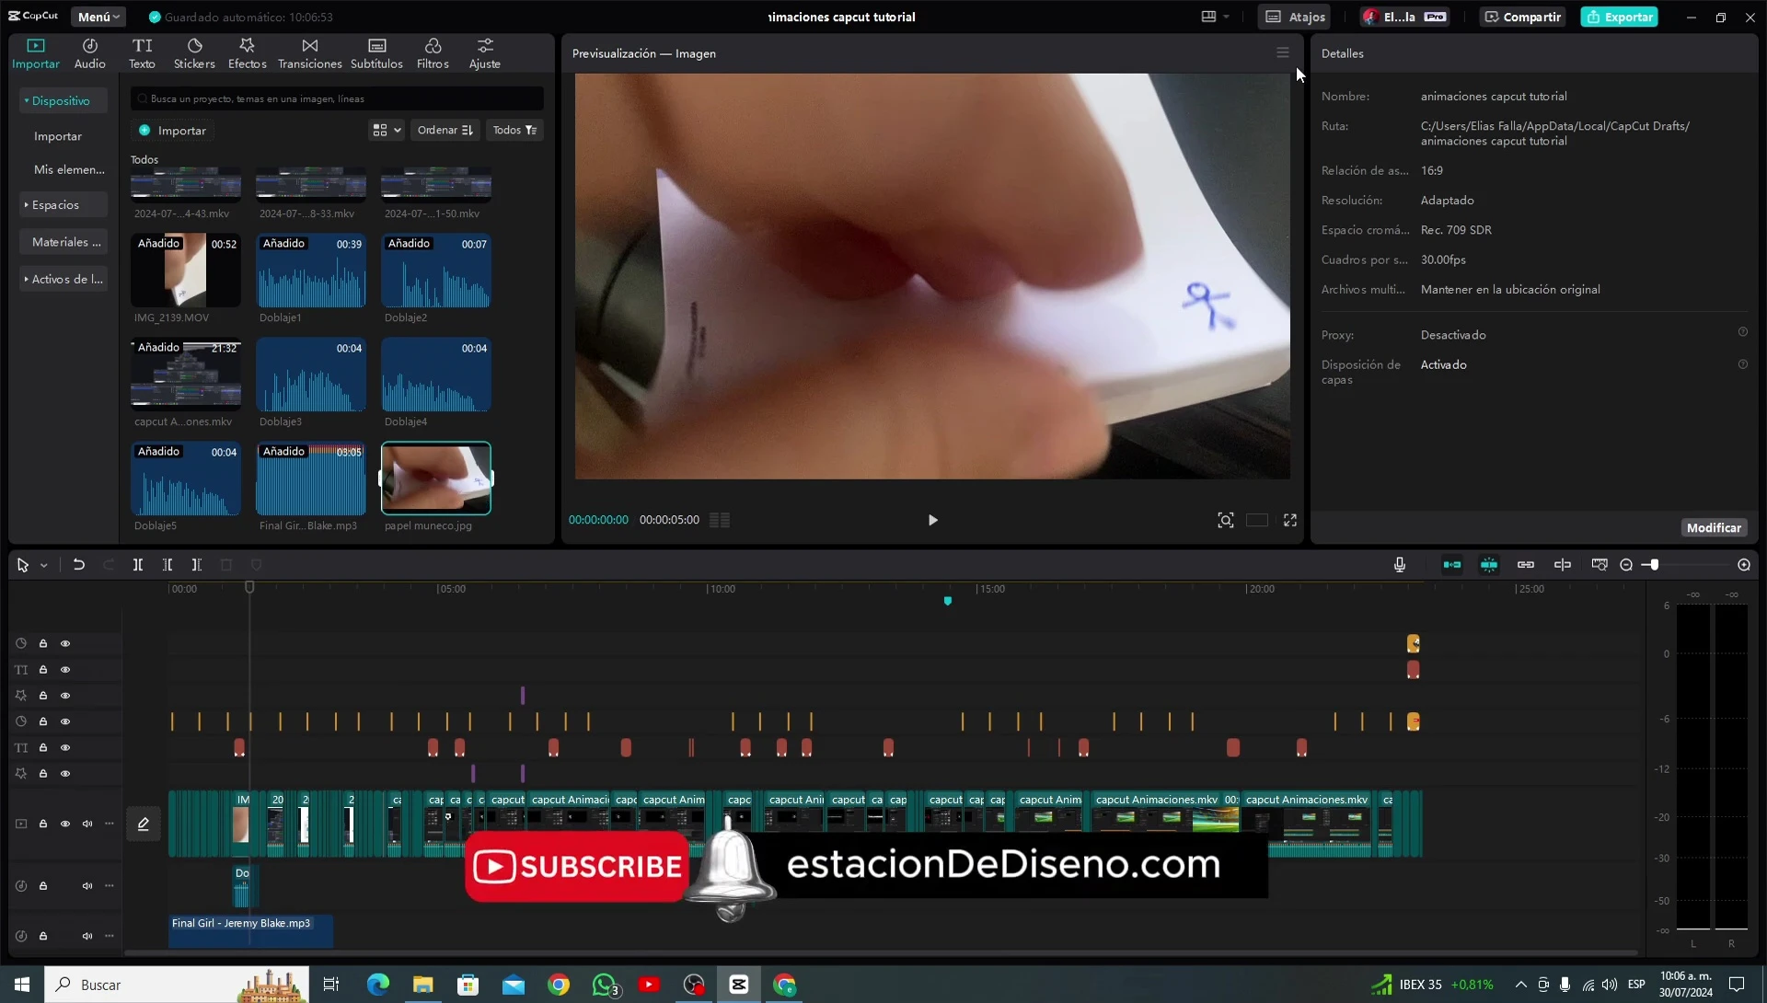Toggle the main track magnet
This screenshot has height=1003, width=1767.
pyautogui.click(x=1452, y=565)
